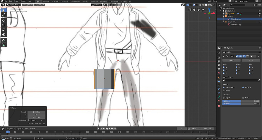Image resolution: width=262 pixels, height=140 pixels.
Task: Enable Flip U texture option
Action: tap(224, 98)
